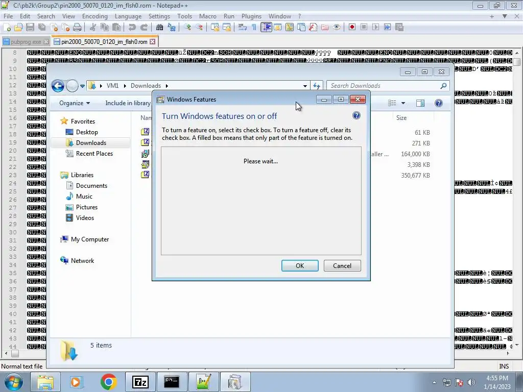
Task: Click the Explorer Back arrow button
Action: tap(58, 86)
